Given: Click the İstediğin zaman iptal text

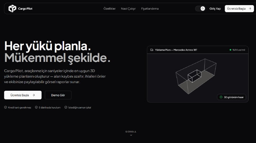Looking at the screenshot, I should click(x=80, y=107).
